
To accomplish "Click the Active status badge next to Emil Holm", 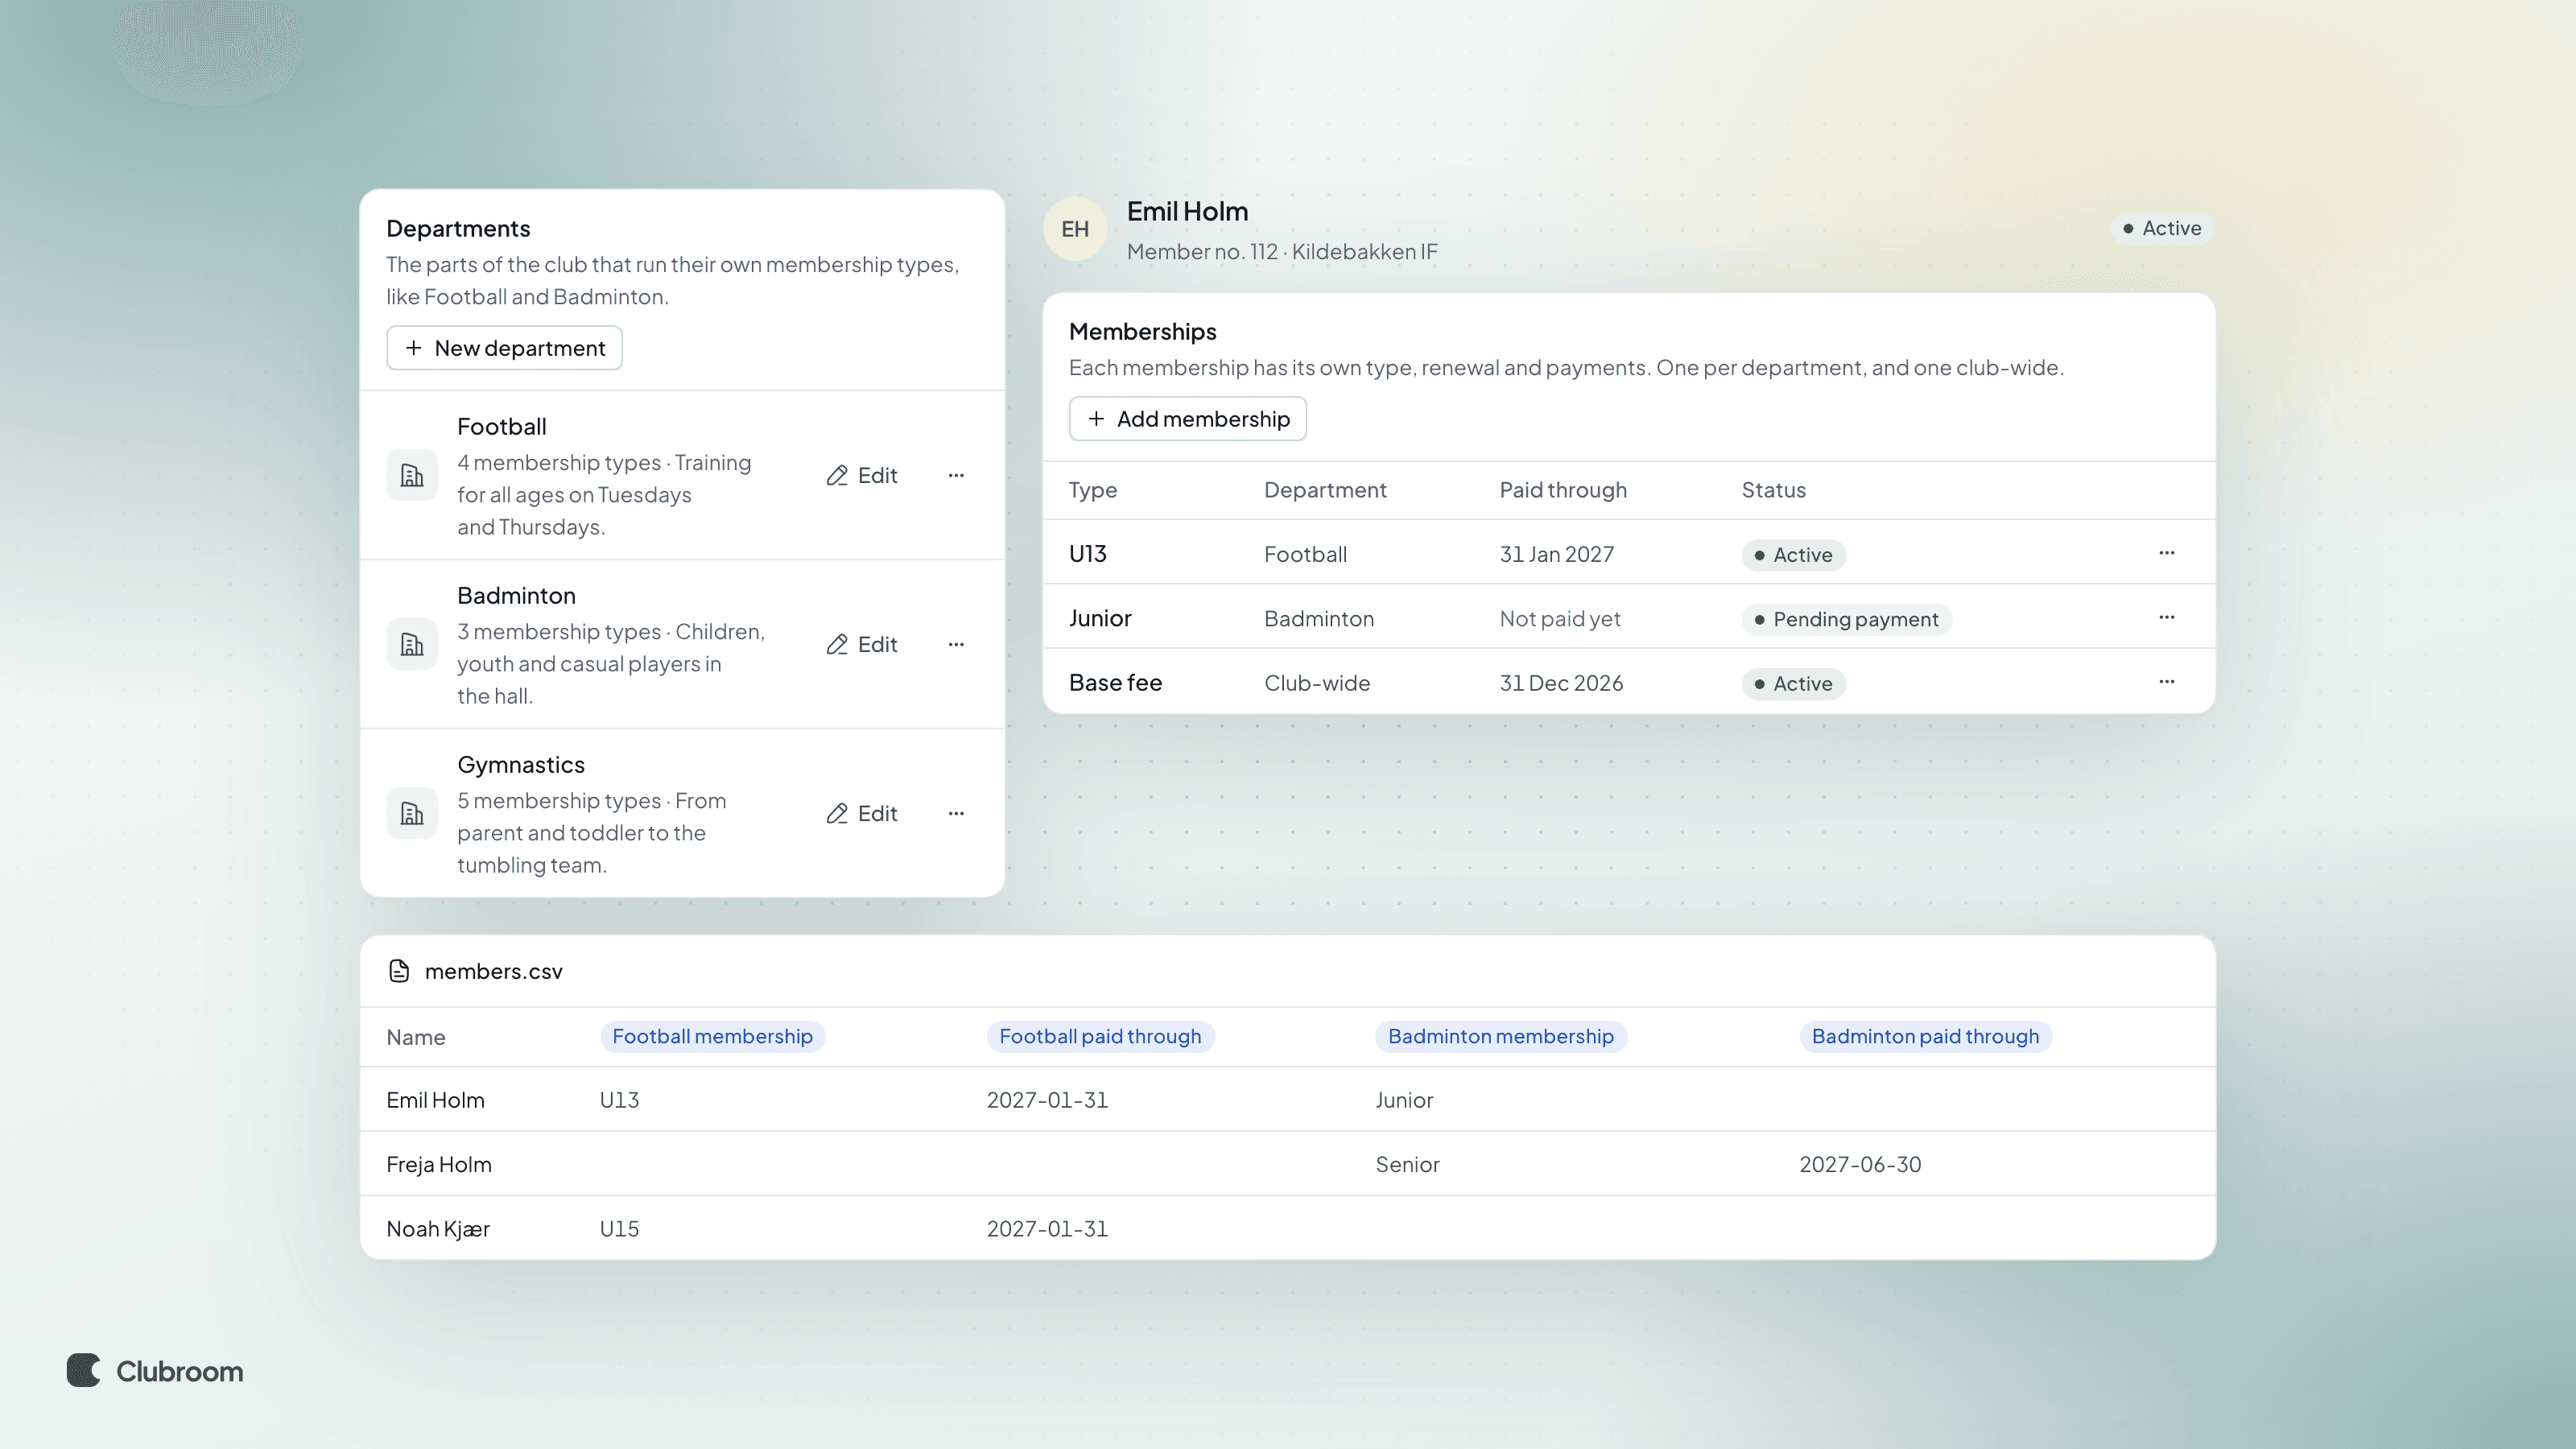I will [x=2162, y=229].
